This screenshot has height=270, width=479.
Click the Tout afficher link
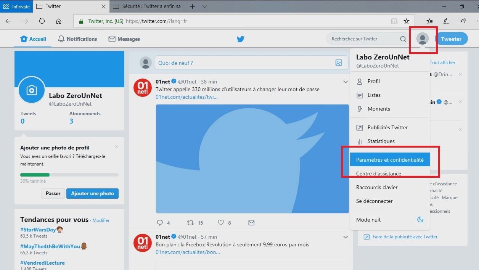(x=442, y=63)
